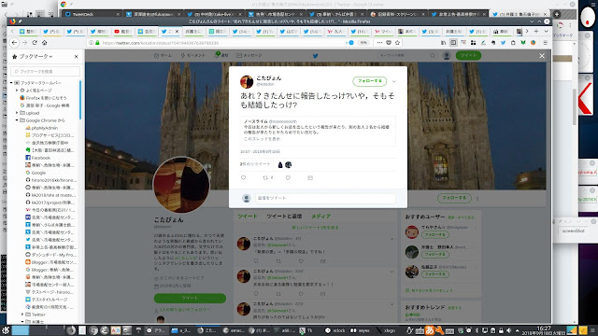The image size is (598, 336).
Task: Open the list-all-tabs dropdown arrow
Action: point(546,31)
